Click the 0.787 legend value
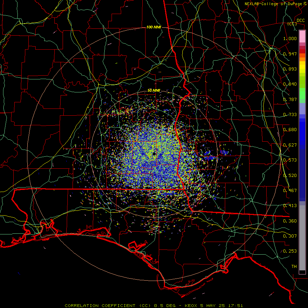Viewport: 308px width, 308px height. [x=290, y=99]
